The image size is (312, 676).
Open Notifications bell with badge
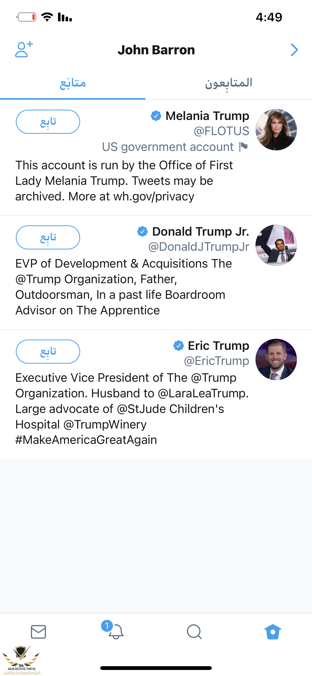click(x=113, y=630)
